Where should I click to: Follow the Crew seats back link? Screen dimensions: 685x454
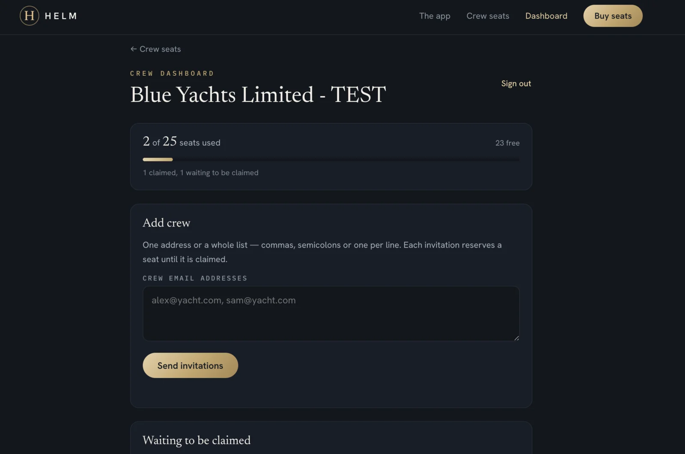(155, 49)
